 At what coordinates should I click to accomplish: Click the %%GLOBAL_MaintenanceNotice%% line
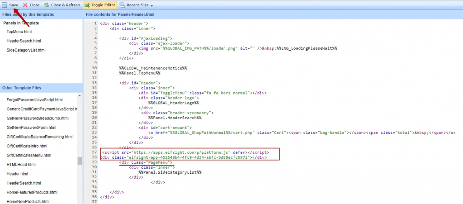click(153, 68)
